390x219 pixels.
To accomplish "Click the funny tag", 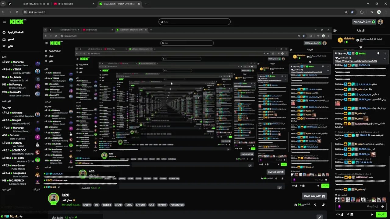I will (129, 205).
